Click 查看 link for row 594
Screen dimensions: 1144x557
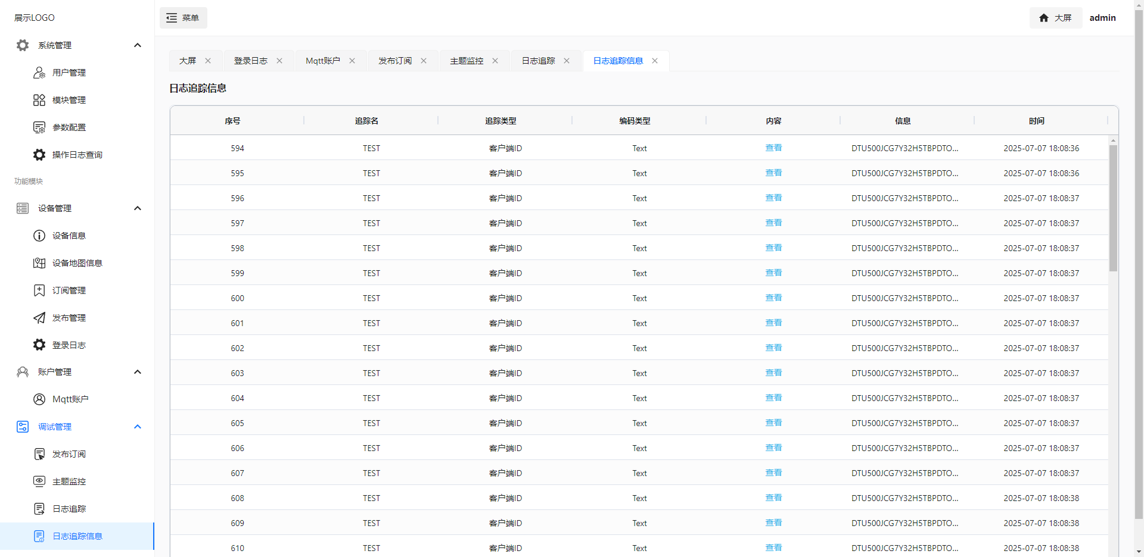tap(773, 148)
